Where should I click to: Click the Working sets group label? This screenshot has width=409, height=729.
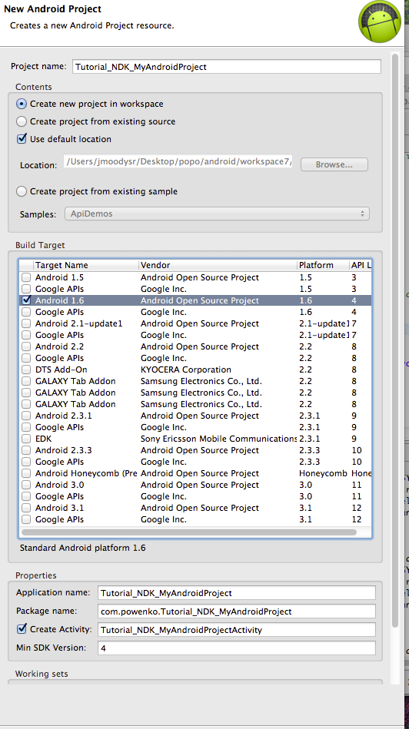[42, 673]
